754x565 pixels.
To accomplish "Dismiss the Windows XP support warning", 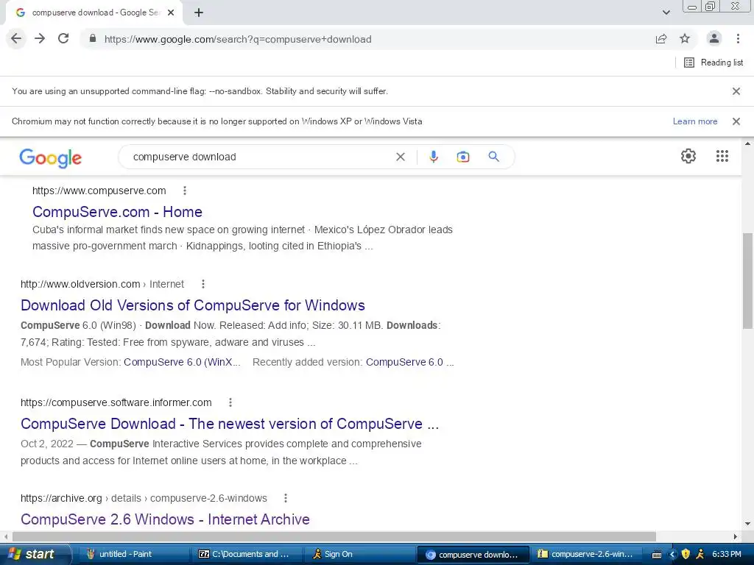I will pyautogui.click(x=736, y=121).
